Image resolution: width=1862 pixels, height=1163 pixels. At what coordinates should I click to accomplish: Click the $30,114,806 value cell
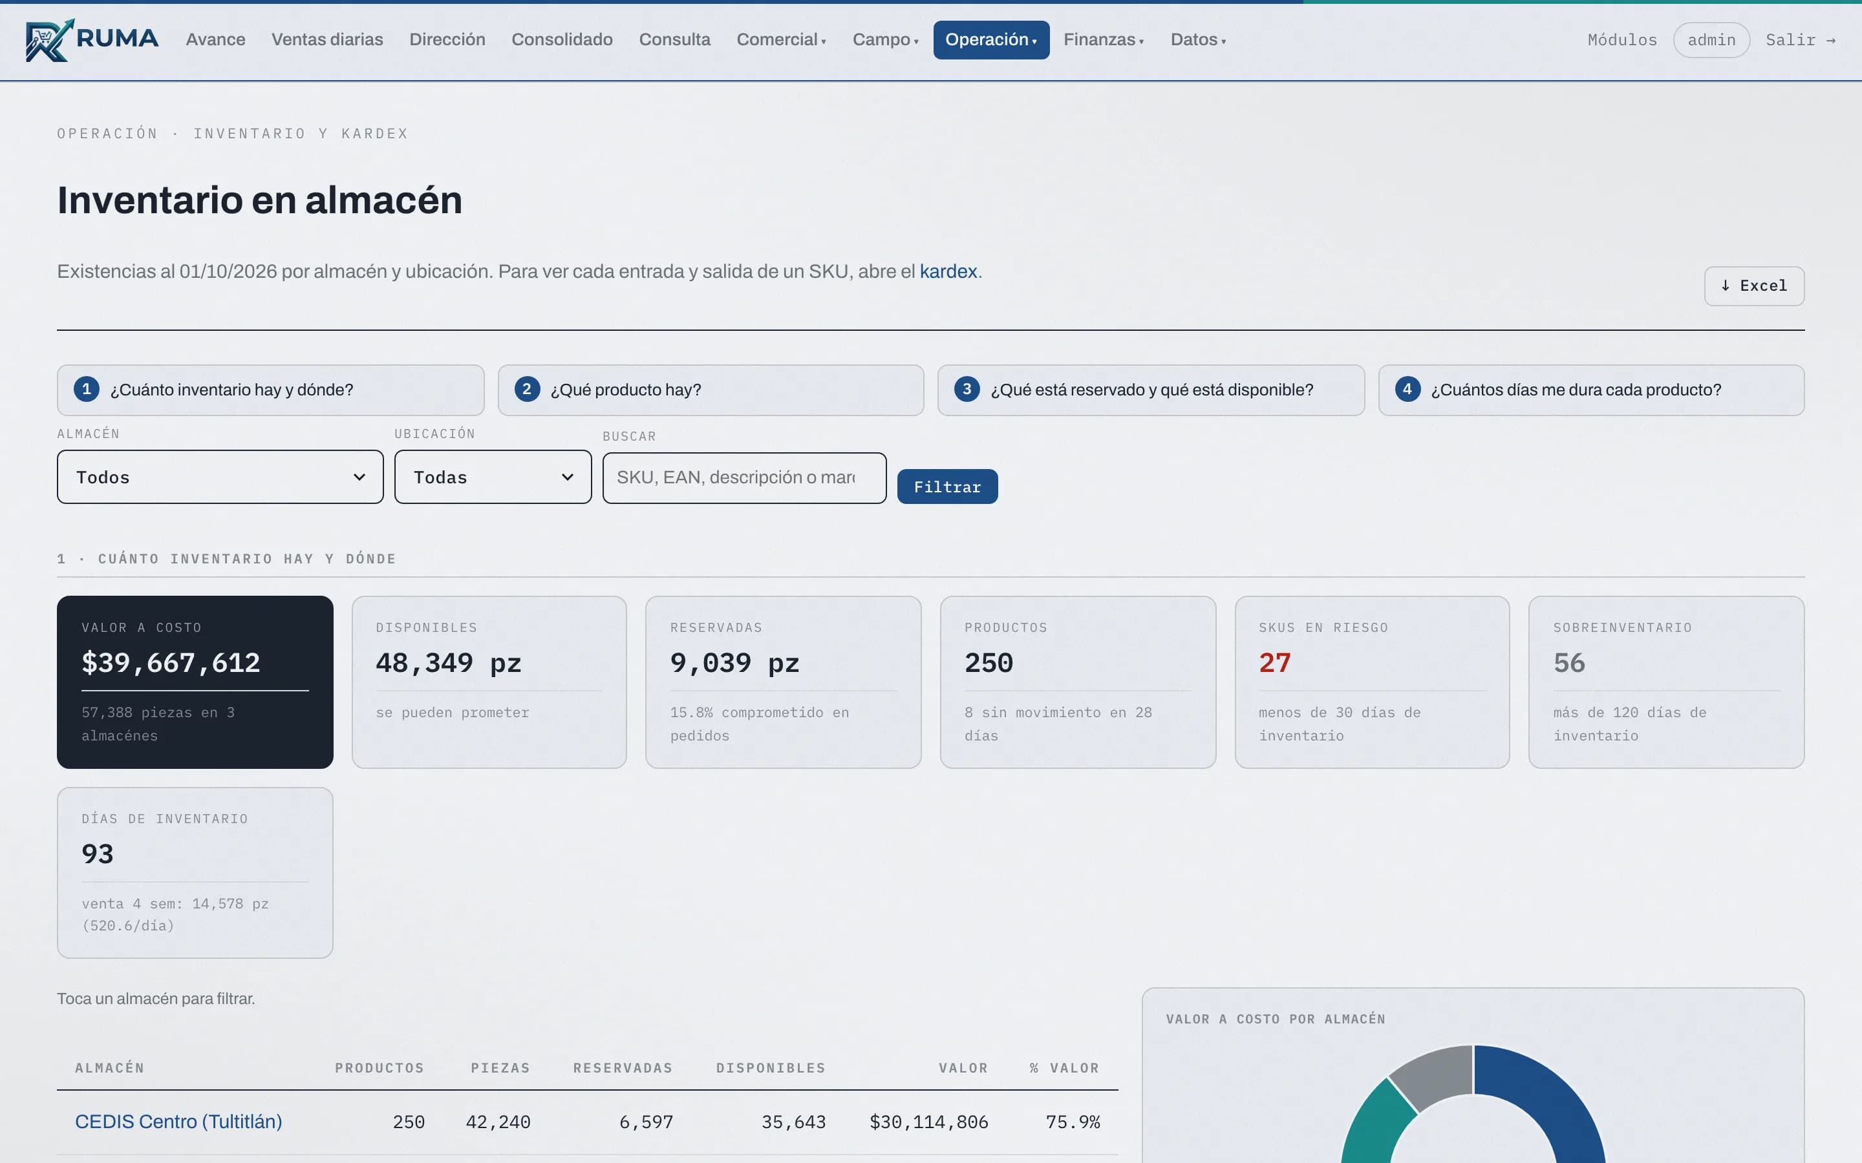click(928, 1122)
